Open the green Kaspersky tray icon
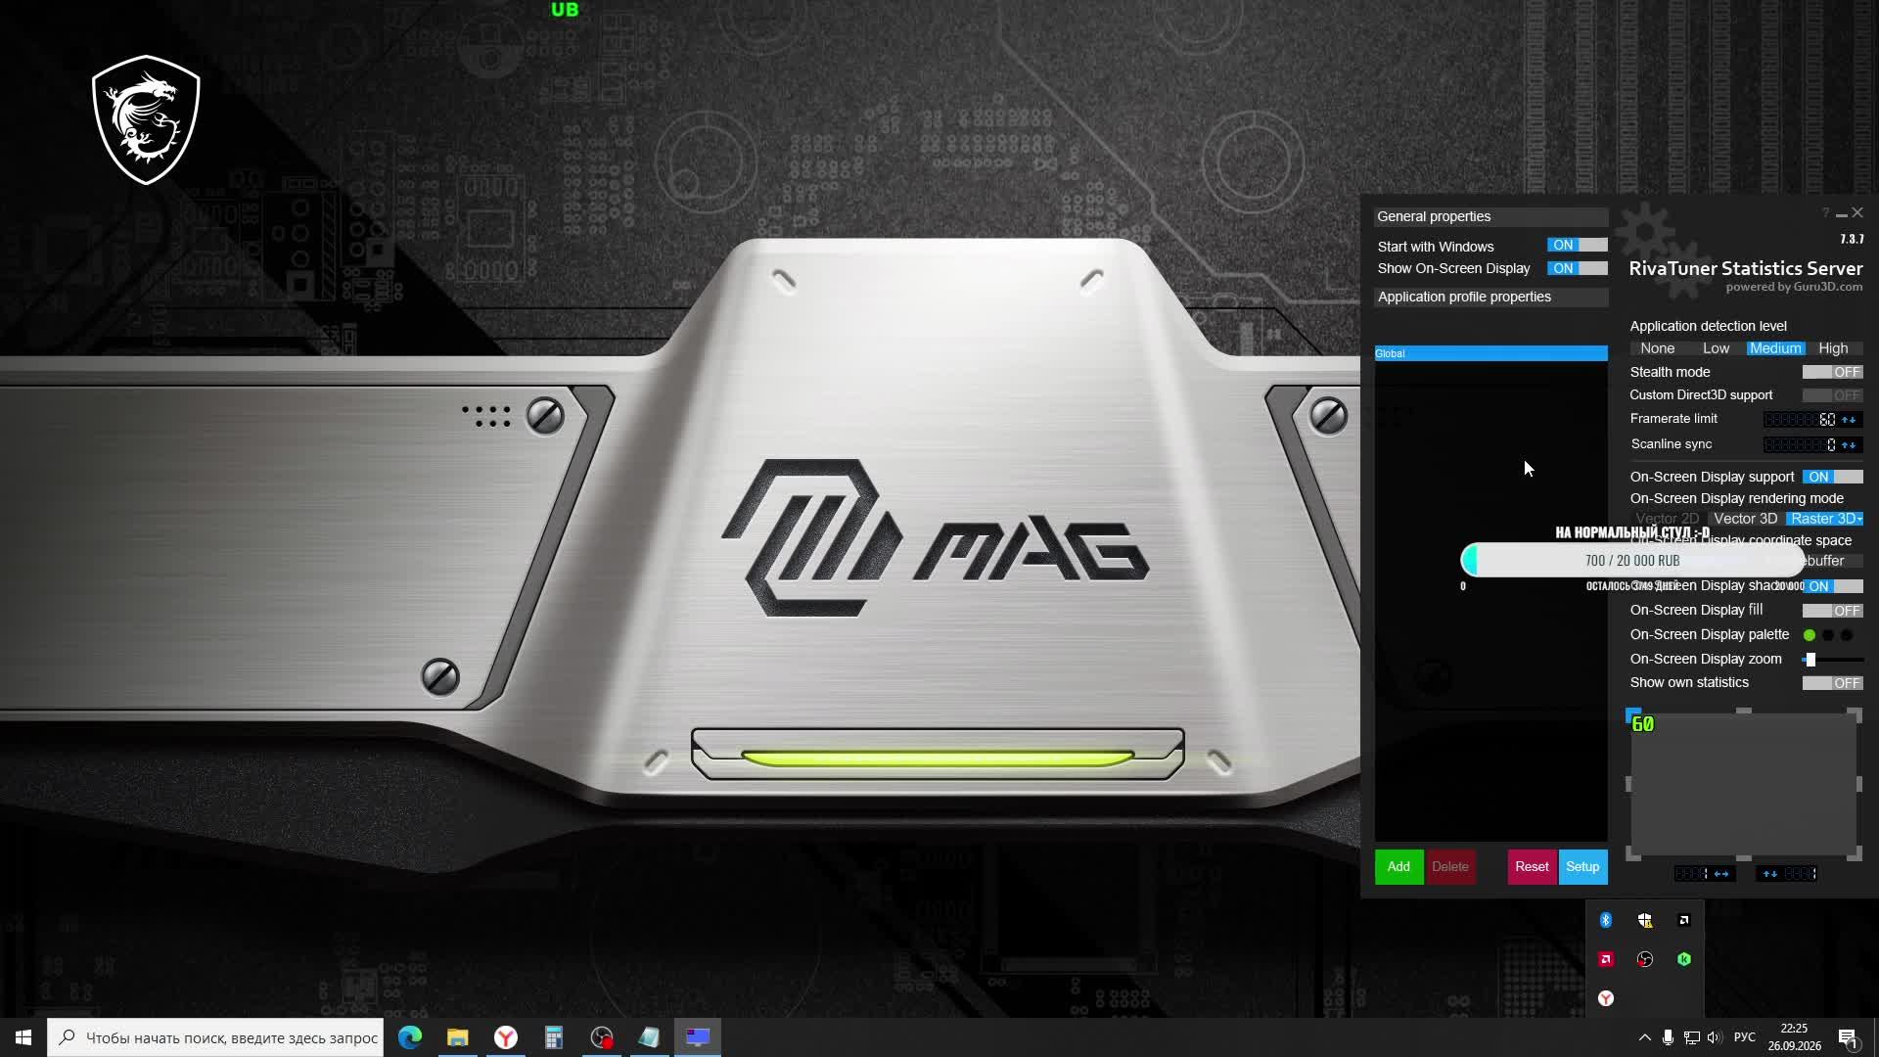This screenshot has width=1879, height=1057. 1684,959
